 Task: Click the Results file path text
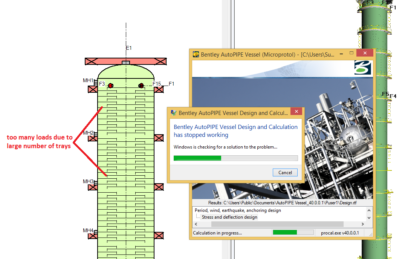282,203
